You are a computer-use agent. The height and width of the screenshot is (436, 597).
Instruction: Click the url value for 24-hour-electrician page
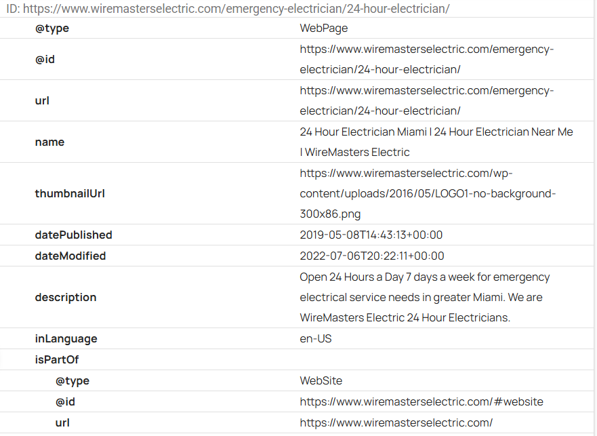point(426,100)
